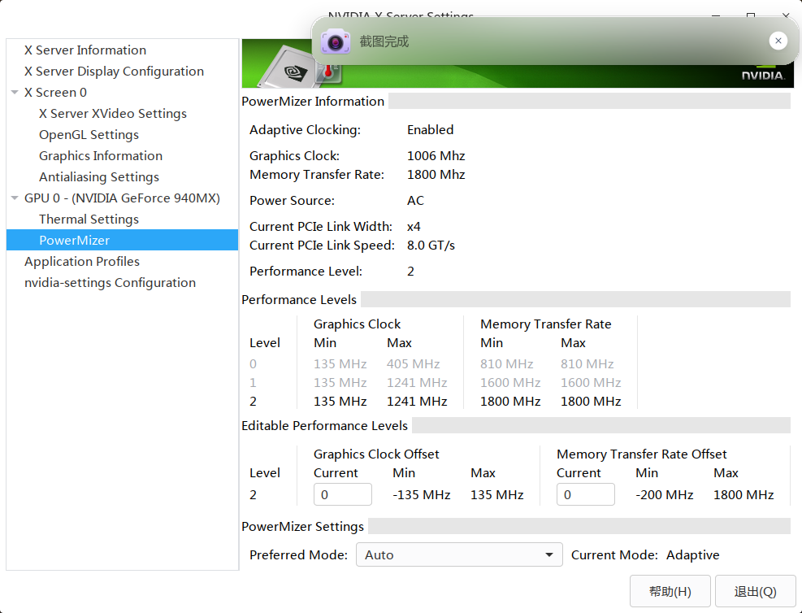This screenshot has height=613, width=802.
Task: Select X Server Information in sidebar
Action: tap(85, 50)
